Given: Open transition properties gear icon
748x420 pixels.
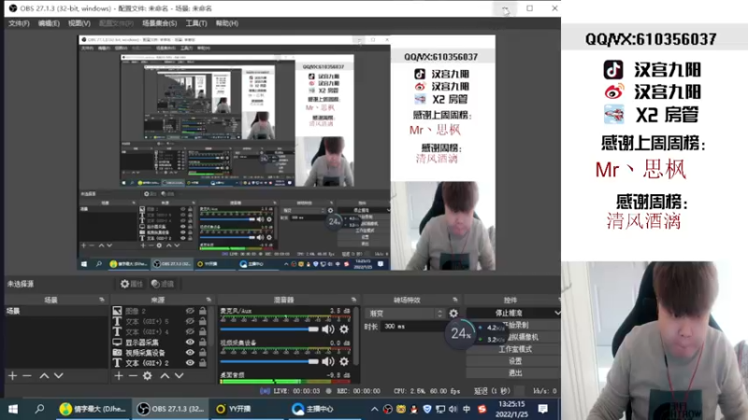Looking at the screenshot, I should [453, 314].
